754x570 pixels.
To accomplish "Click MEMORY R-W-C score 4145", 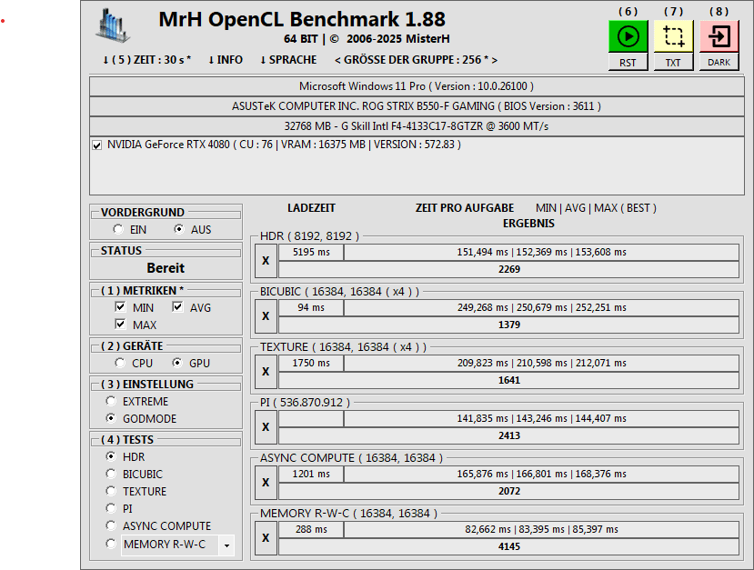I will pos(508,547).
